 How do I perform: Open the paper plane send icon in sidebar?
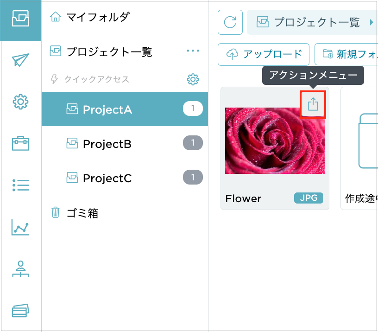20,60
